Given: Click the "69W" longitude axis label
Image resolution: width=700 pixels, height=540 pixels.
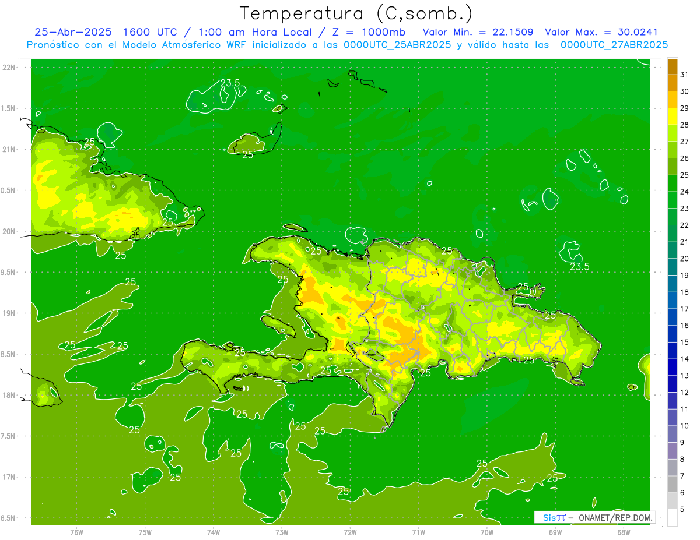Looking at the screenshot, I should pyautogui.click(x=555, y=532).
